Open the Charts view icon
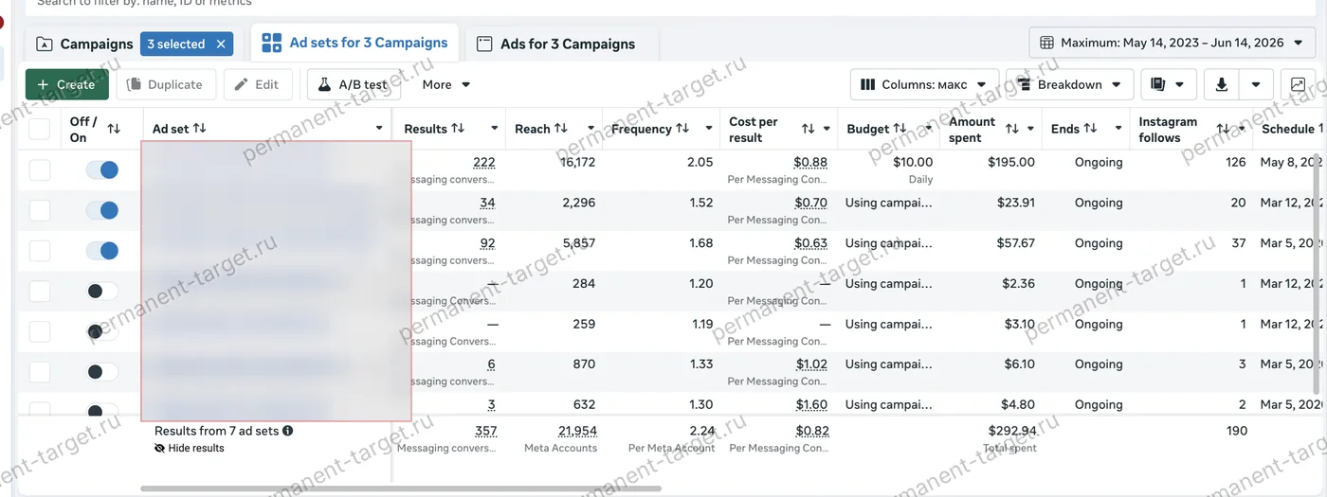The image size is (1327, 497). point(1298,84)
